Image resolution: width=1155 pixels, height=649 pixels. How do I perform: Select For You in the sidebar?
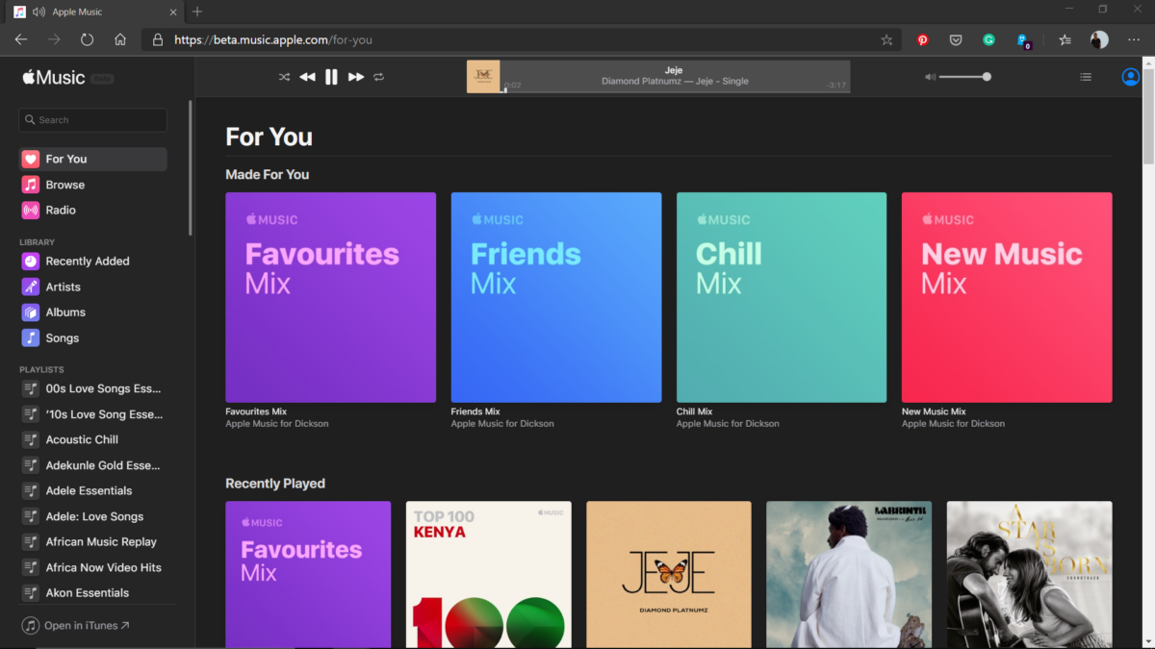[x=92, y=159]
